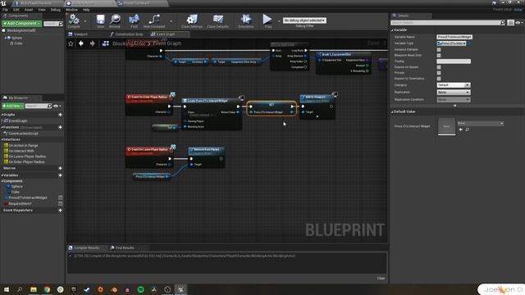Click the Find toolbar icon
This screenshot has width=525, height=295.
(x=134, y=20)
